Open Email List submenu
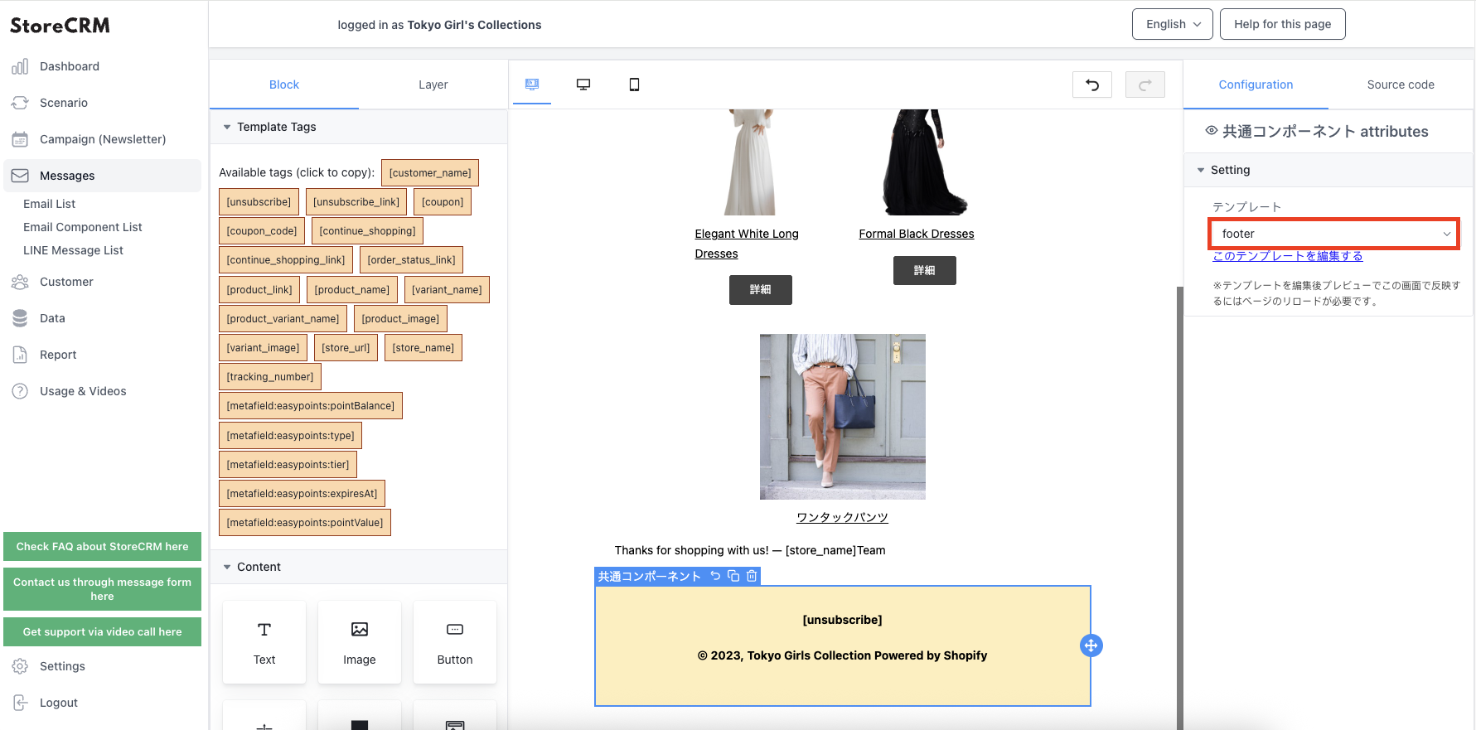The height and width of the screenshot is (730, 1476). tap(49, 204)
